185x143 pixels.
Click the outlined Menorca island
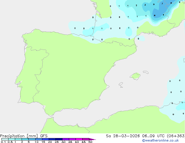(146, 72)
